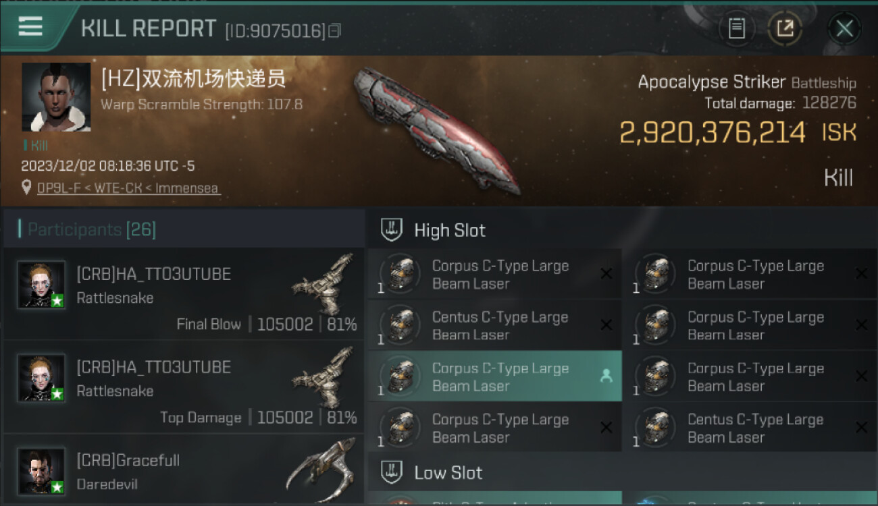878x506 pixels.
Task: Copy the kill report ID
Action: coord(335,30)
